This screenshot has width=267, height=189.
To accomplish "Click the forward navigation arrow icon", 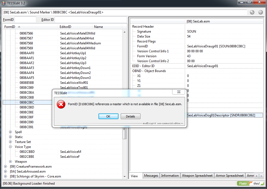I will [x=260, y=12].
